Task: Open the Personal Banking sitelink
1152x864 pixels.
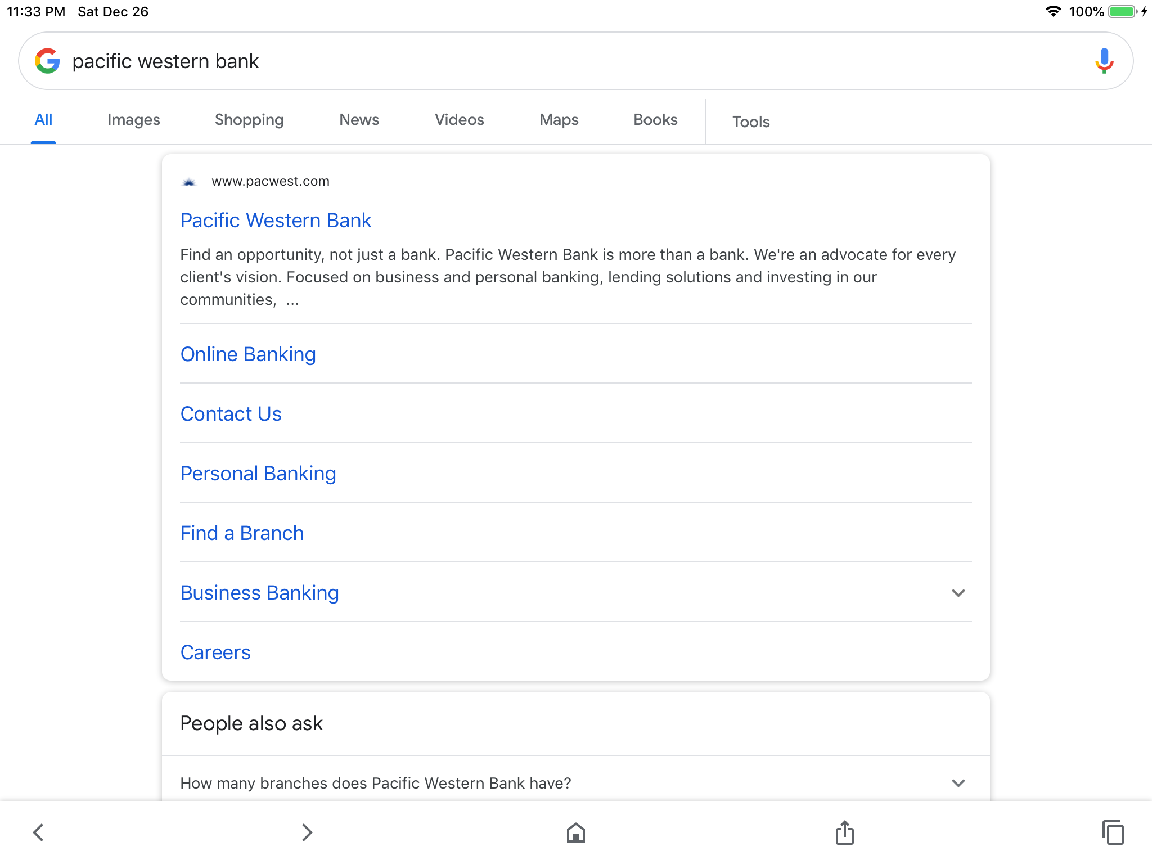Action: (258, 474)
